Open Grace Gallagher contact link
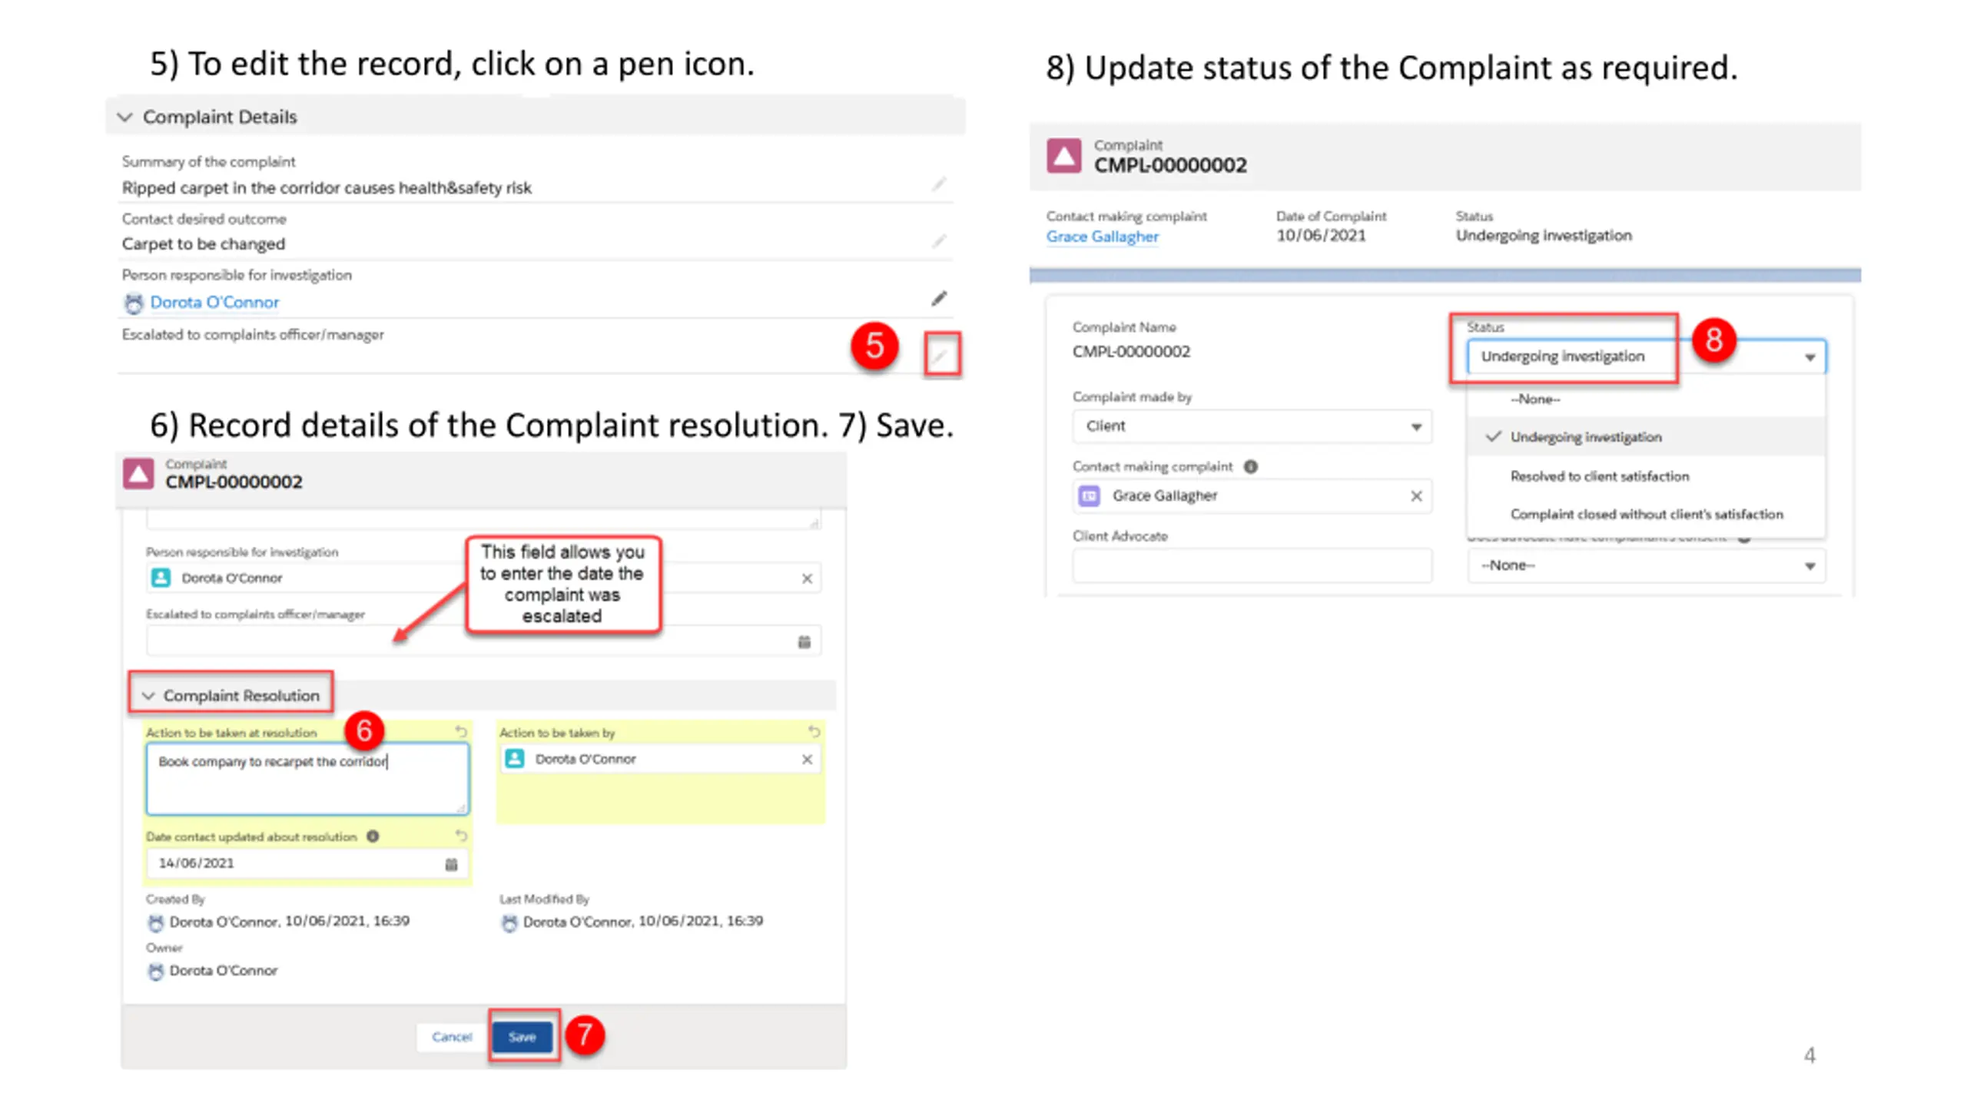The width and height of the screenshot is (1967, 1106). click(x=1102, y=237)
